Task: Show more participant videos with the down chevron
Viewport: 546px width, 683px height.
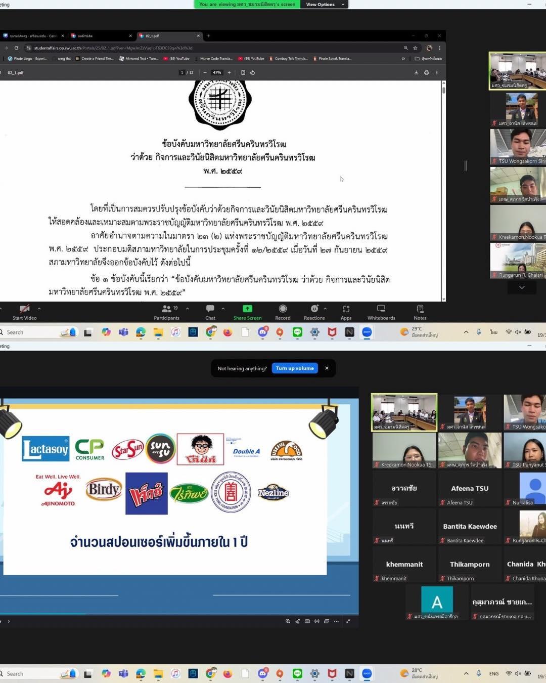Action: click(x=522, y=287)
